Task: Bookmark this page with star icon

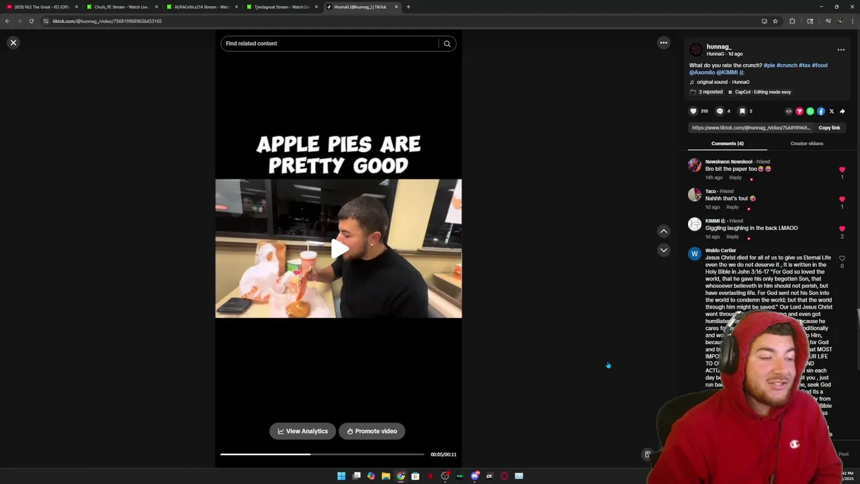Action: [x=775, y=21]
